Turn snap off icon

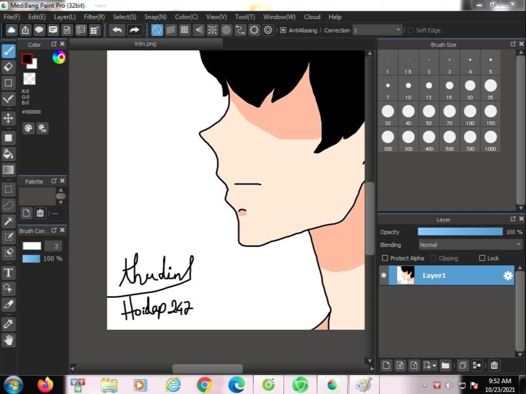(157, 30)
